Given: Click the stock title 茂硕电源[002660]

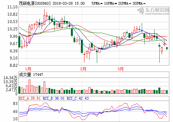Looking at the screenshot, I should pos(35,3).
